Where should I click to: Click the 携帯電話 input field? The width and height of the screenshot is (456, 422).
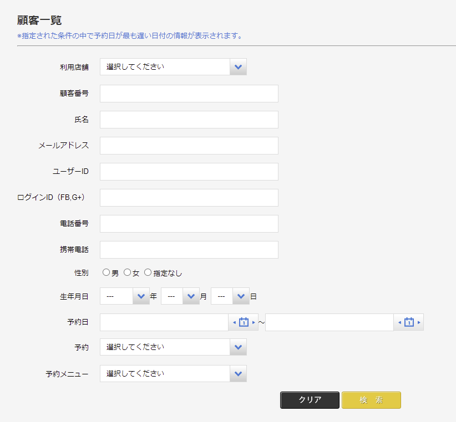(x=189, y=250)
